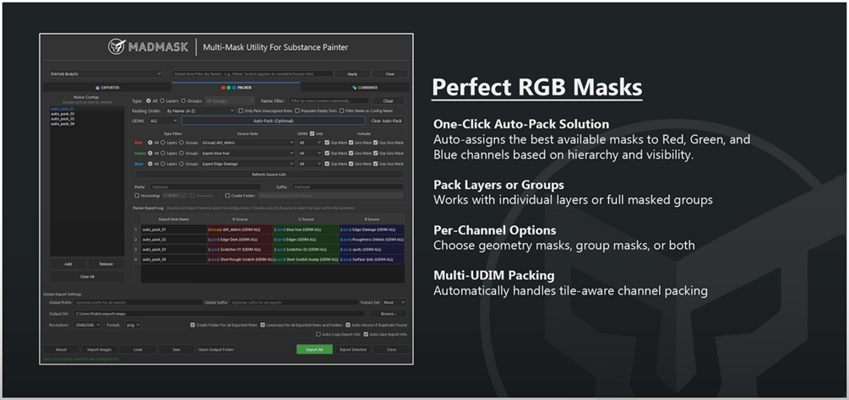This screenshot has height=400, width=849.
Task: Toggle the UDIM Link checkbox
Action: 312,133
